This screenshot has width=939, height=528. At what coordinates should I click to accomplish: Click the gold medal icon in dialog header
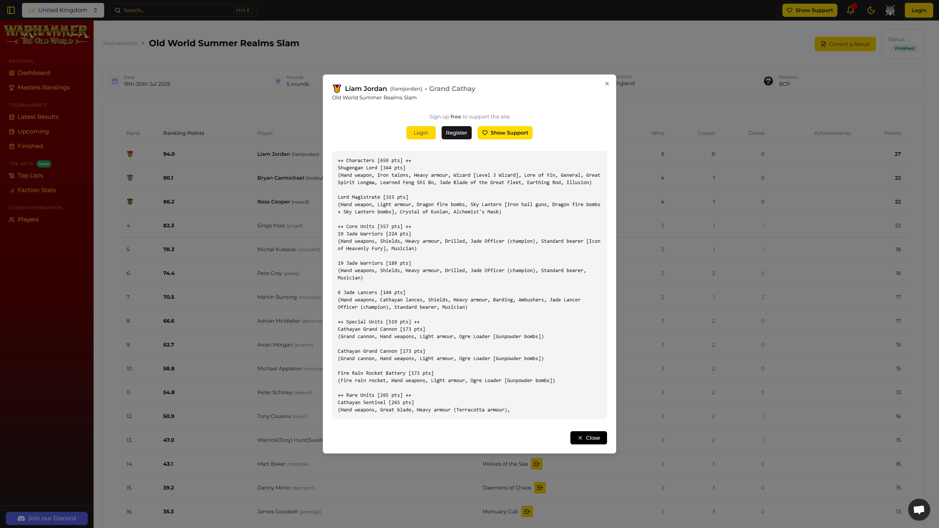337,89
